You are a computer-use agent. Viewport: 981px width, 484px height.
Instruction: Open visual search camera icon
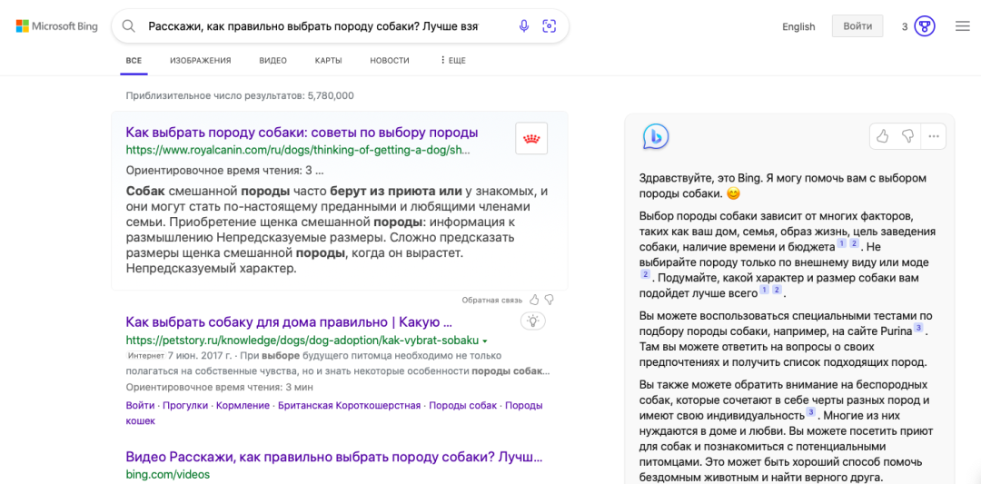[x=550, y=26]
